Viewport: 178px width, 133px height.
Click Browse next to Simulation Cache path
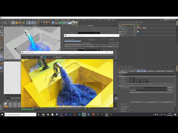pos(170,88)
